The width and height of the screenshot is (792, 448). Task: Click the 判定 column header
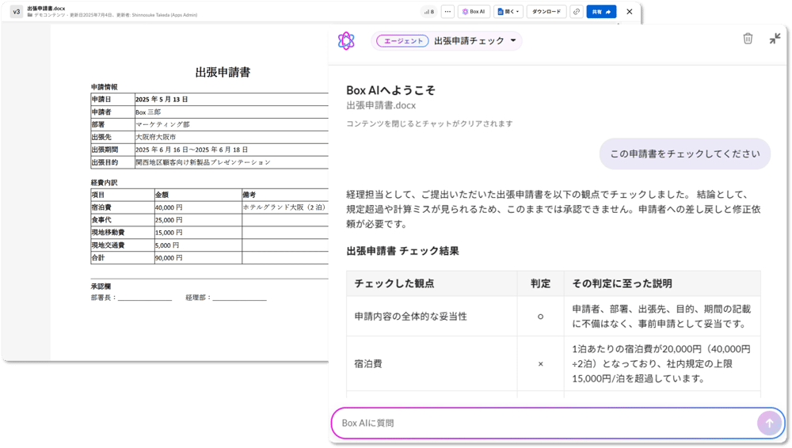click(540, 283)
